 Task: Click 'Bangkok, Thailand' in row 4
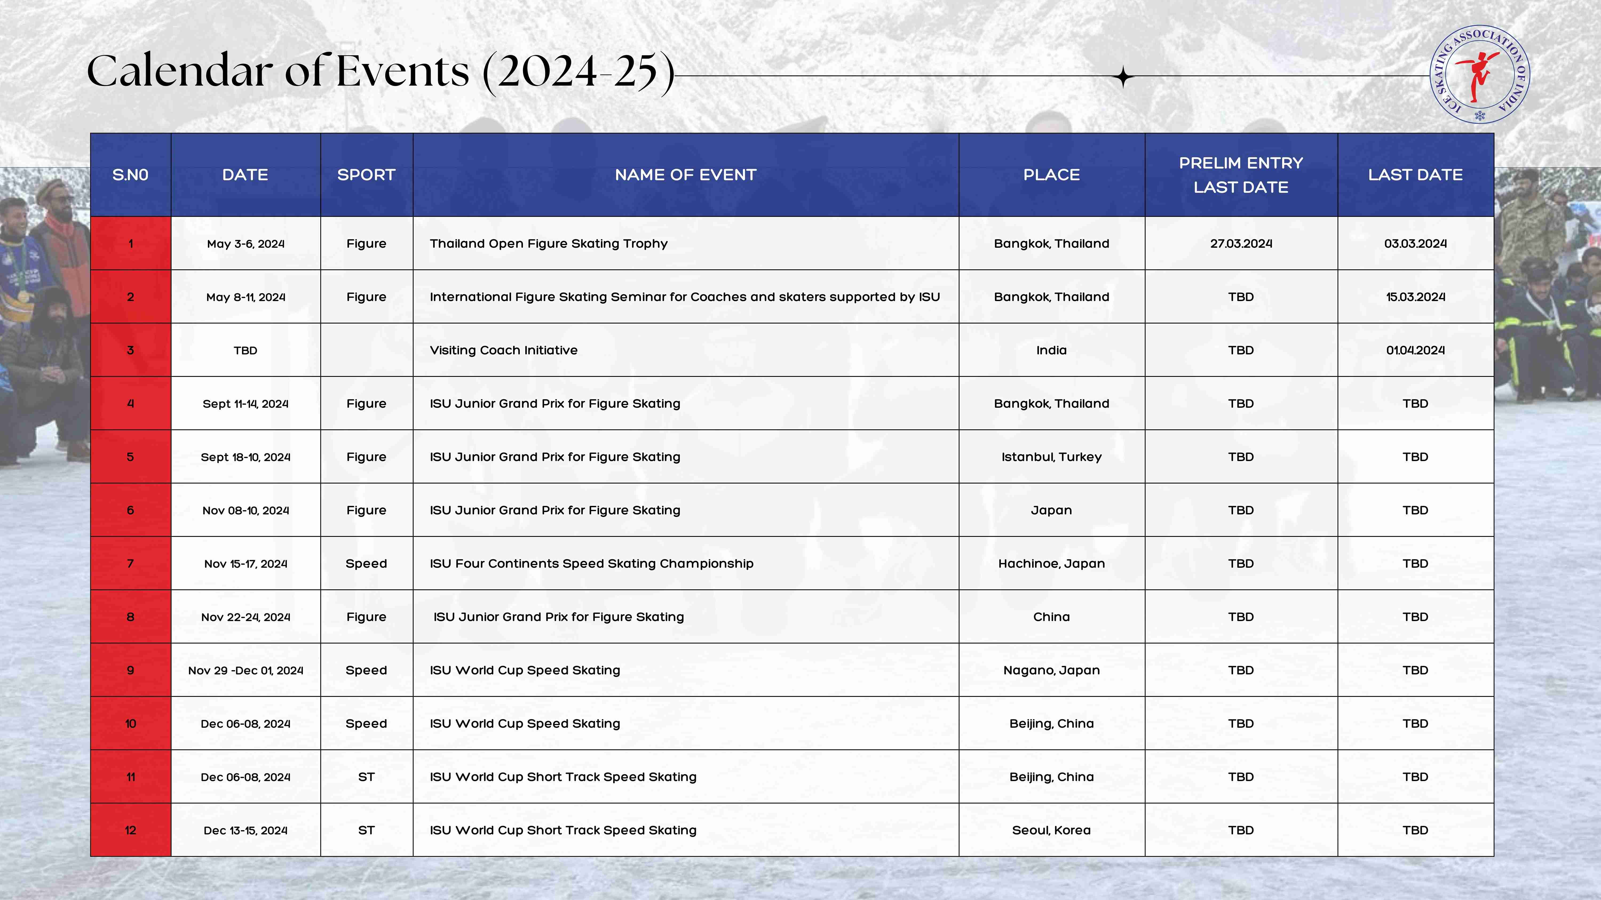(1052, 404)
